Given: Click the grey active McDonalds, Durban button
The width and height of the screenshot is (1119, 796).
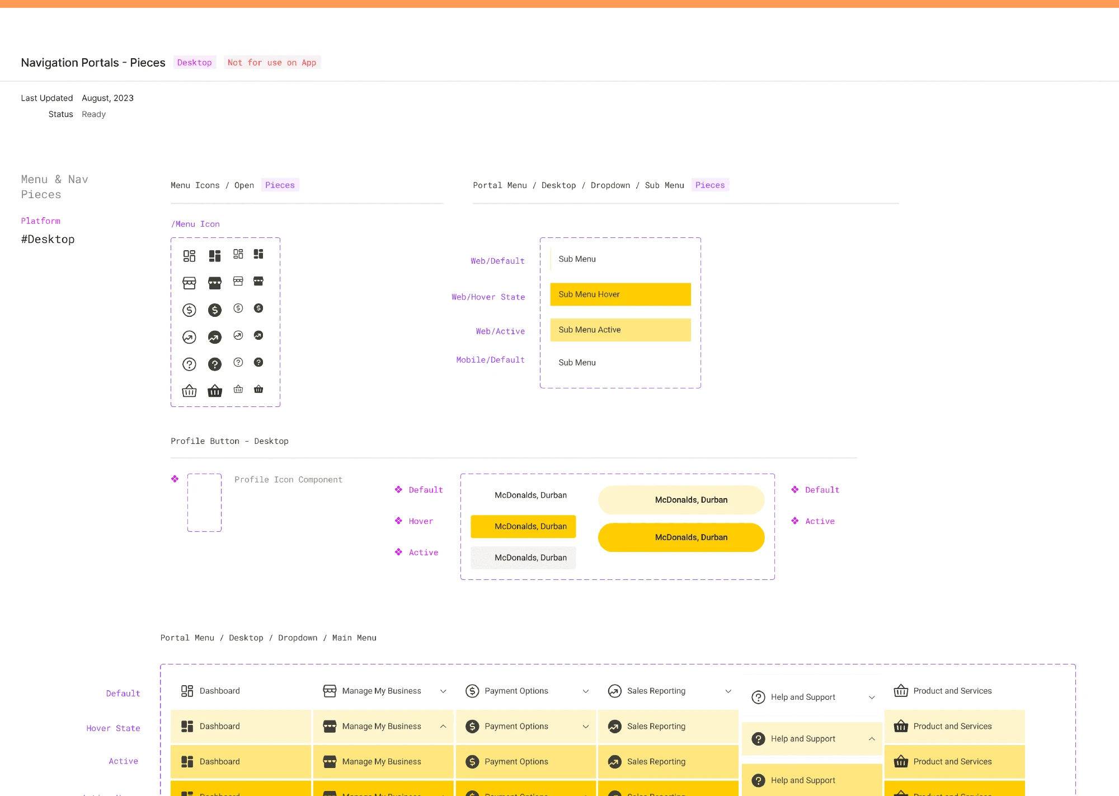Looking at the screenshot, I should [523, 558].
